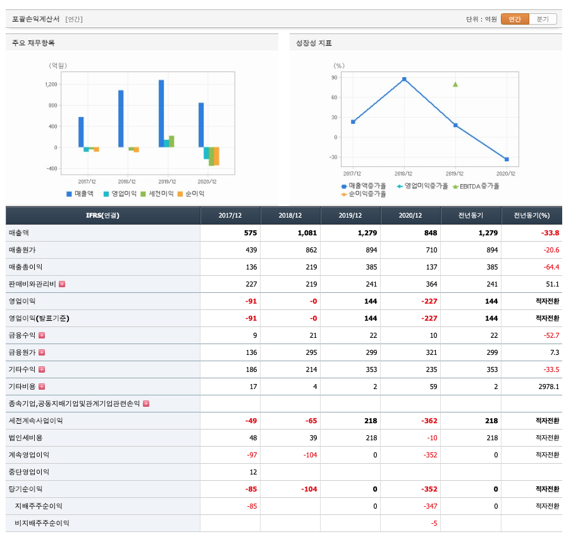Expand 기타수익 row plus icon
The height and width of the screenshot is (539, 566).
[42, 369]
